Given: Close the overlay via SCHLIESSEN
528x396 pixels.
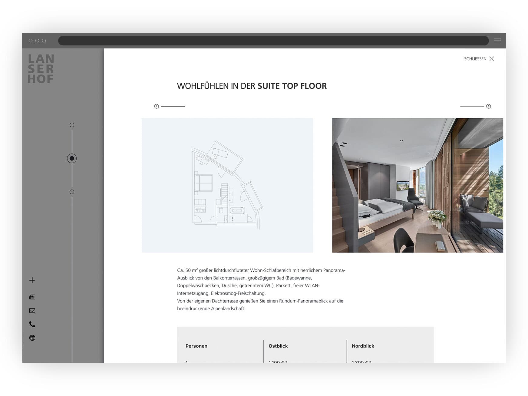Looking at the screenshot, I should (x=479, y=59).
